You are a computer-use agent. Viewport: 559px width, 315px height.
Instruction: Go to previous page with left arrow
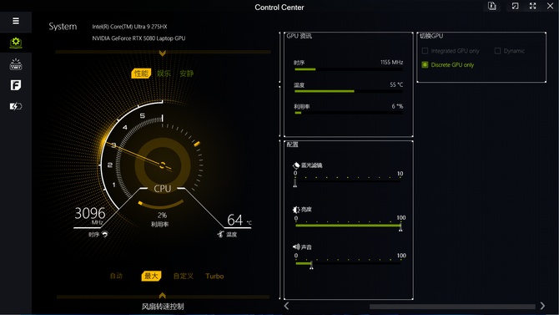(287, 306)
